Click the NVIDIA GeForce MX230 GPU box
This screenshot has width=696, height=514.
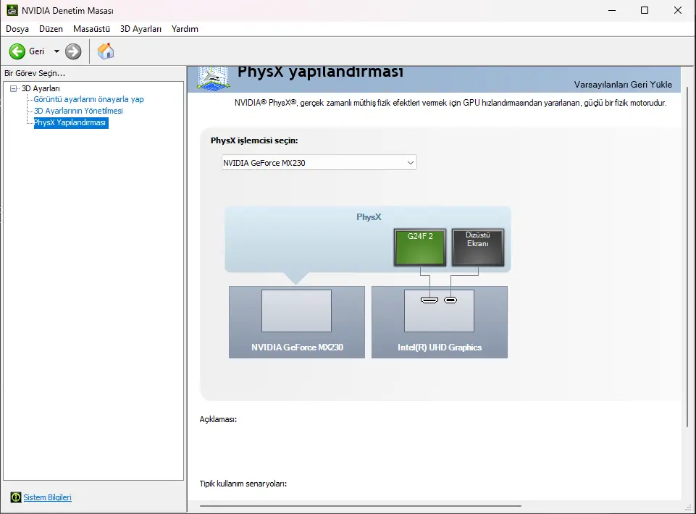point(297,322)
